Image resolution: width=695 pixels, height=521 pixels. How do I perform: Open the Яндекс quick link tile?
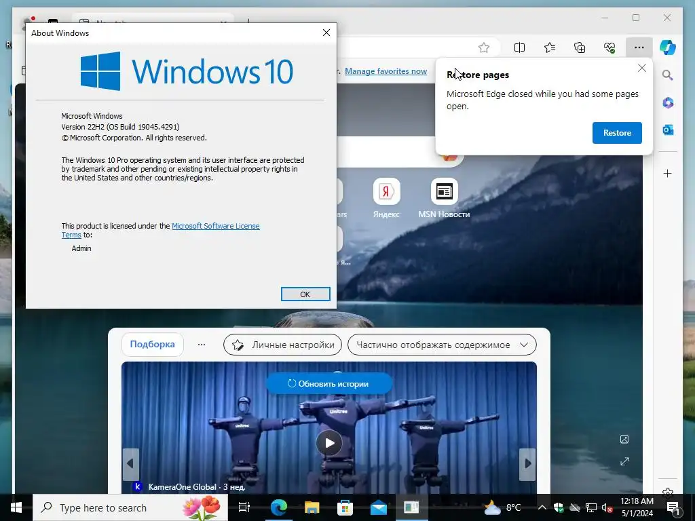click(386, 198)
